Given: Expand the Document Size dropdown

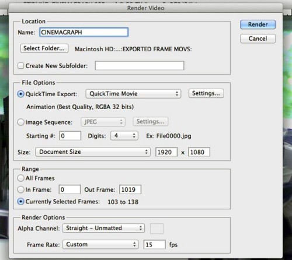Looking at the screenshot, I should point(93,152).
